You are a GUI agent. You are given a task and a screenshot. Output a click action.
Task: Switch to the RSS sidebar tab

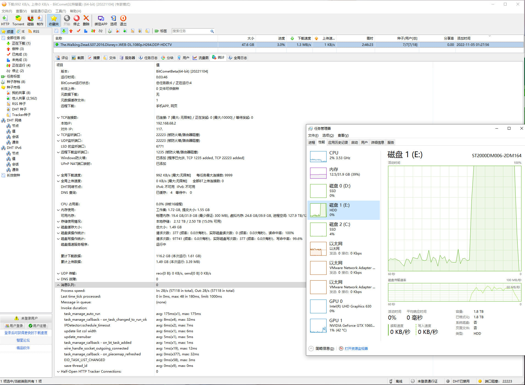point(33,31)
